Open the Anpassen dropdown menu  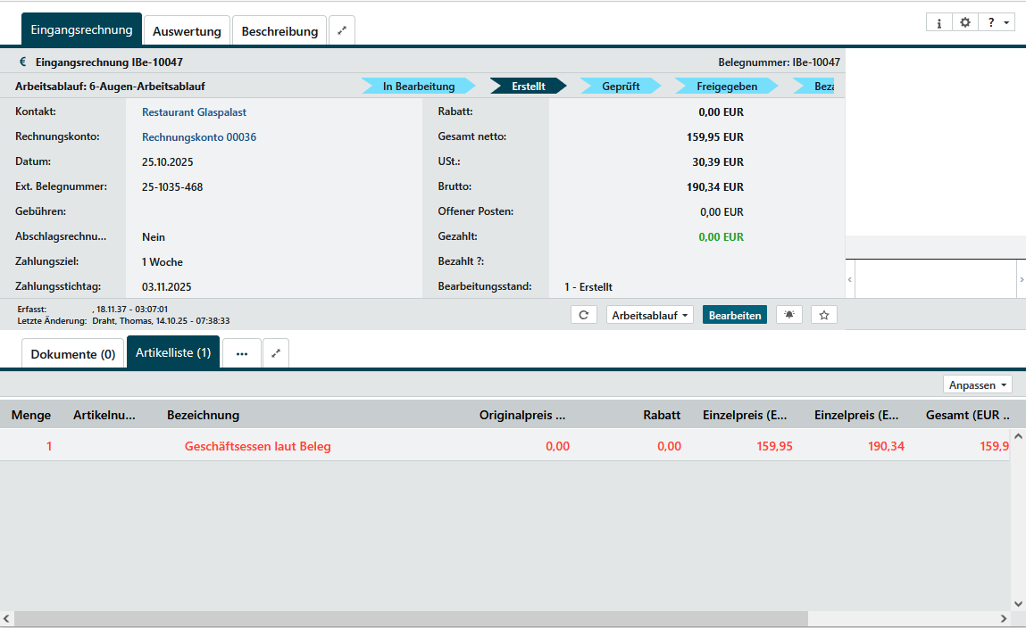(977, 384)
